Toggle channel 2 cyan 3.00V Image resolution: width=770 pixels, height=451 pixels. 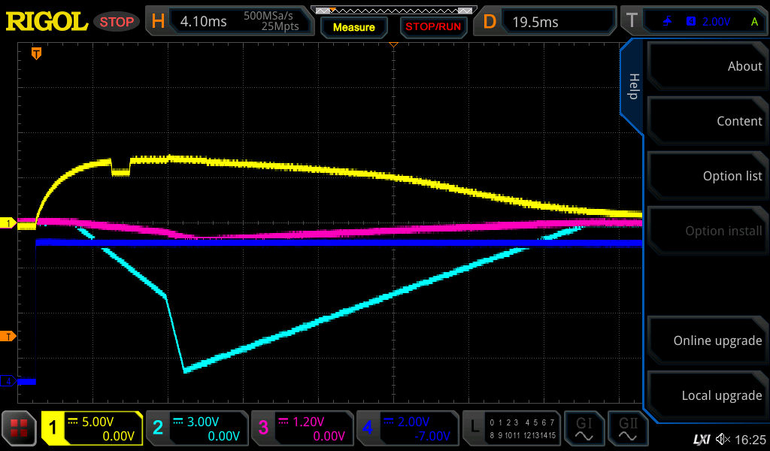(196, 429)
